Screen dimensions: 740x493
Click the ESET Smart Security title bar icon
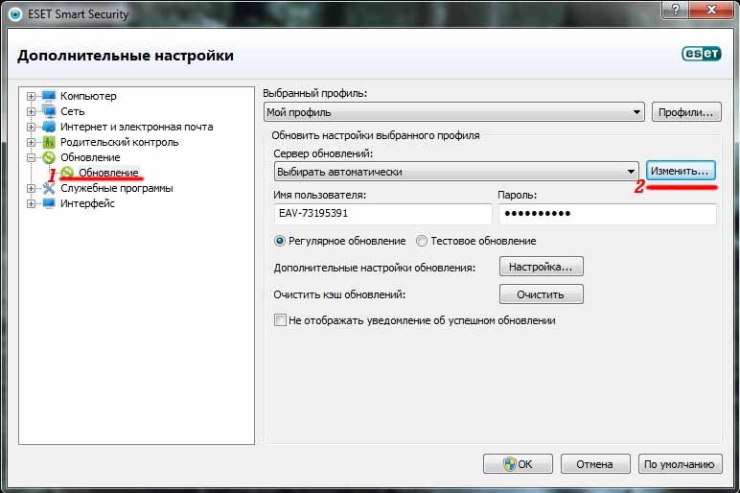[15, 14]
